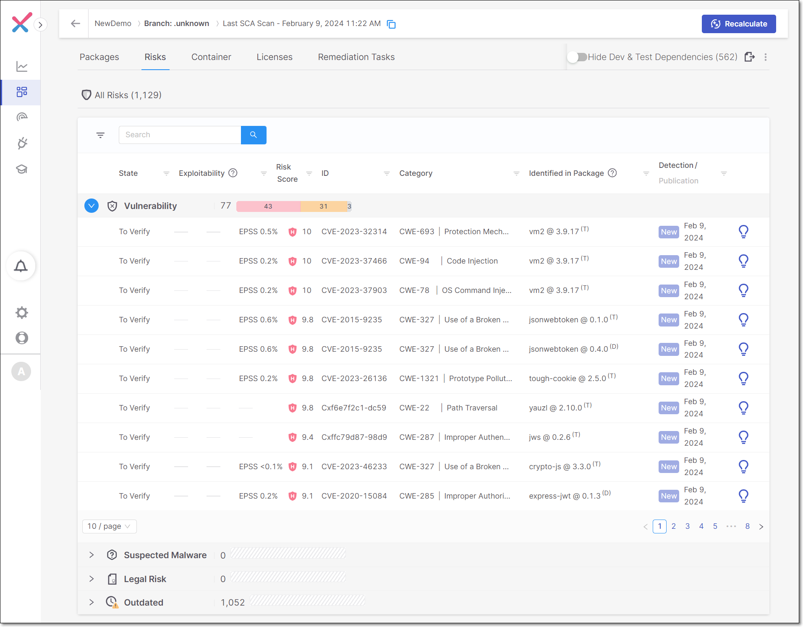Click the vm2 @ 3.9.17 package for CWE-693
Image resolution: width=803 pixels, height=627 pixels.
(x=554, y=232)
